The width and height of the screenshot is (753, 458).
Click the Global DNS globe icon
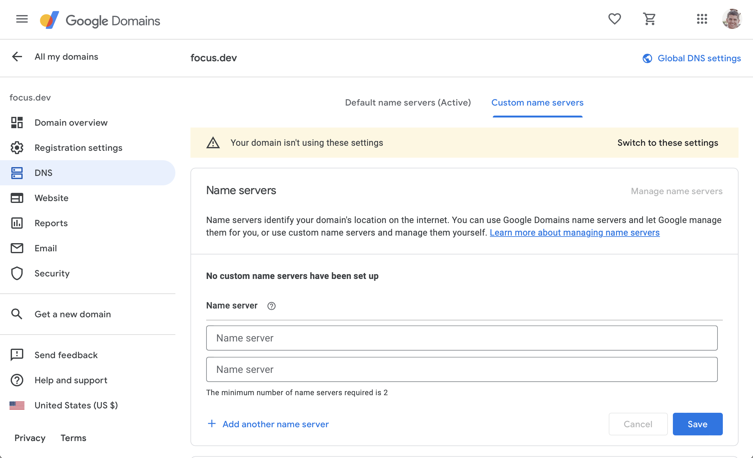coord(647,58)
